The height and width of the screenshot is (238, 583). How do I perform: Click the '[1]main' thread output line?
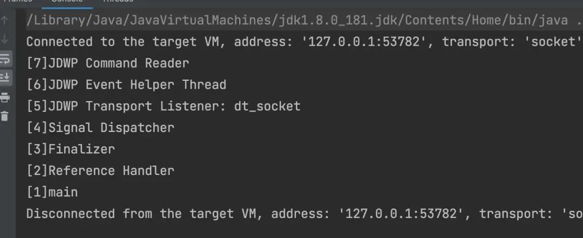point(52,192)
